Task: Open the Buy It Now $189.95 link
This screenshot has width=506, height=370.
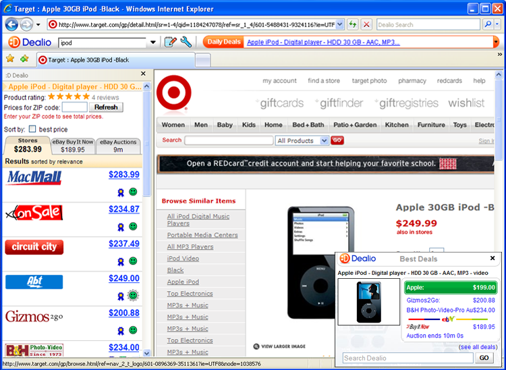Action: 451,327
